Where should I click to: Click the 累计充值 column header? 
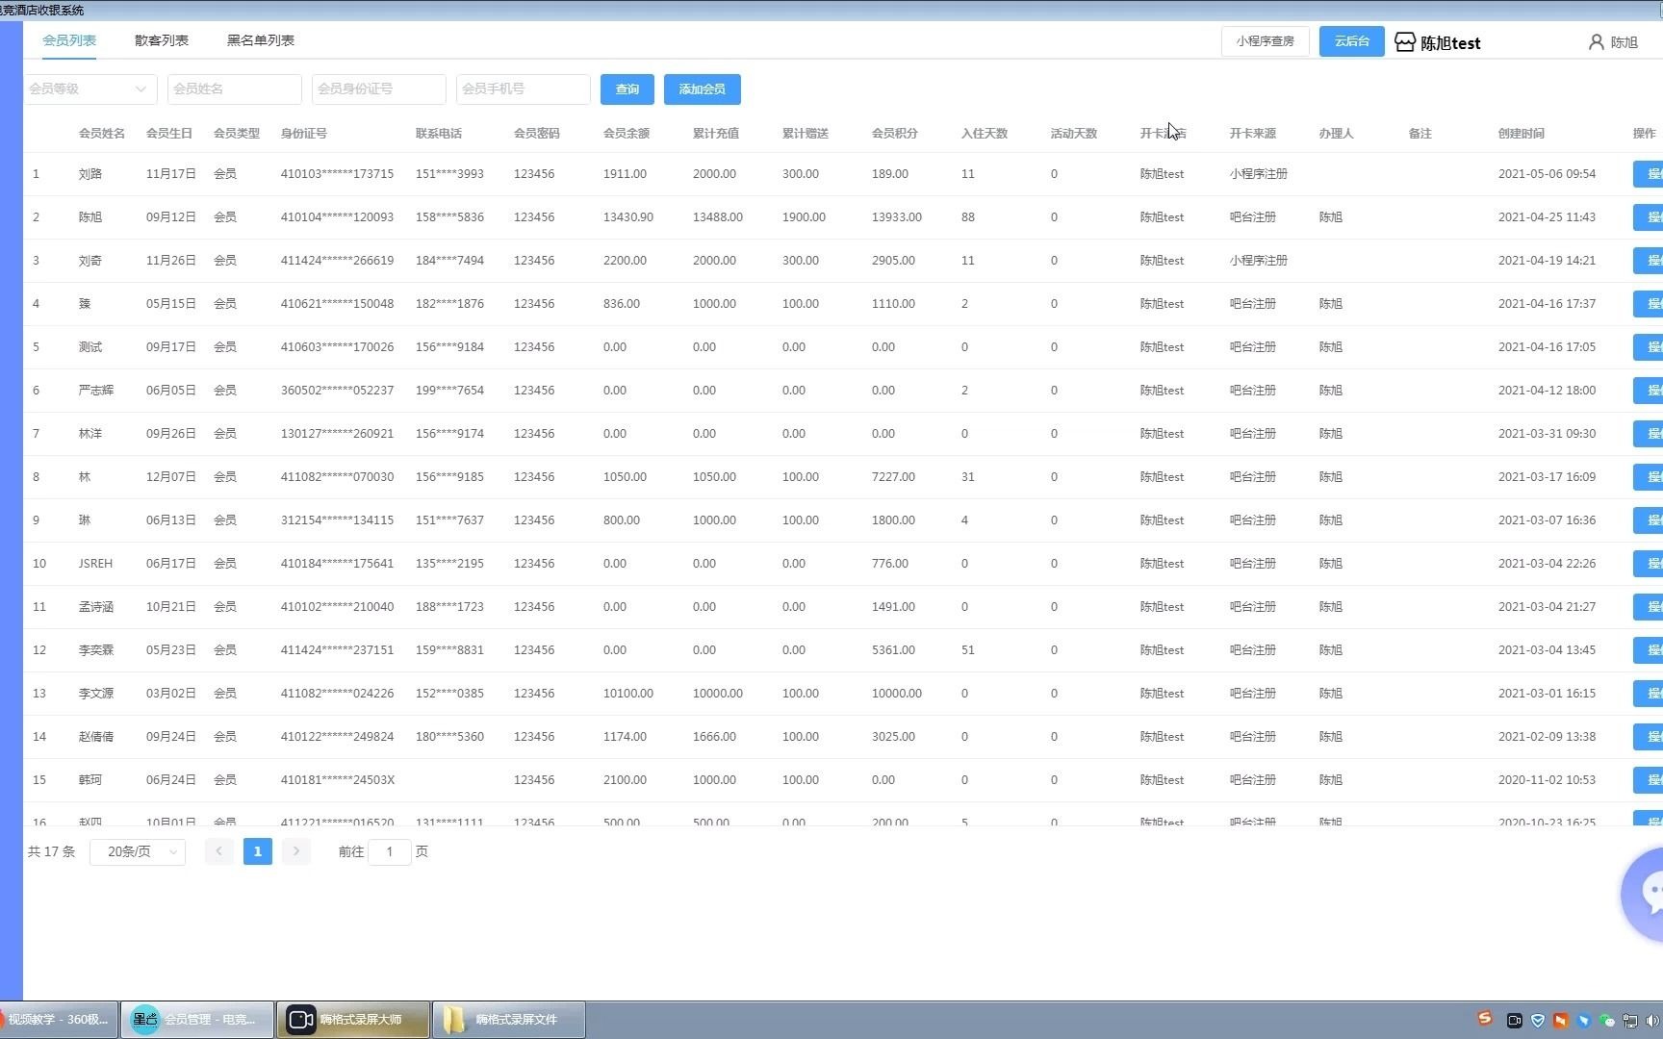[716, 134]
